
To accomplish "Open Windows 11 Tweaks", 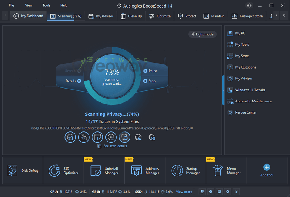I will click(x=246, y=90).
